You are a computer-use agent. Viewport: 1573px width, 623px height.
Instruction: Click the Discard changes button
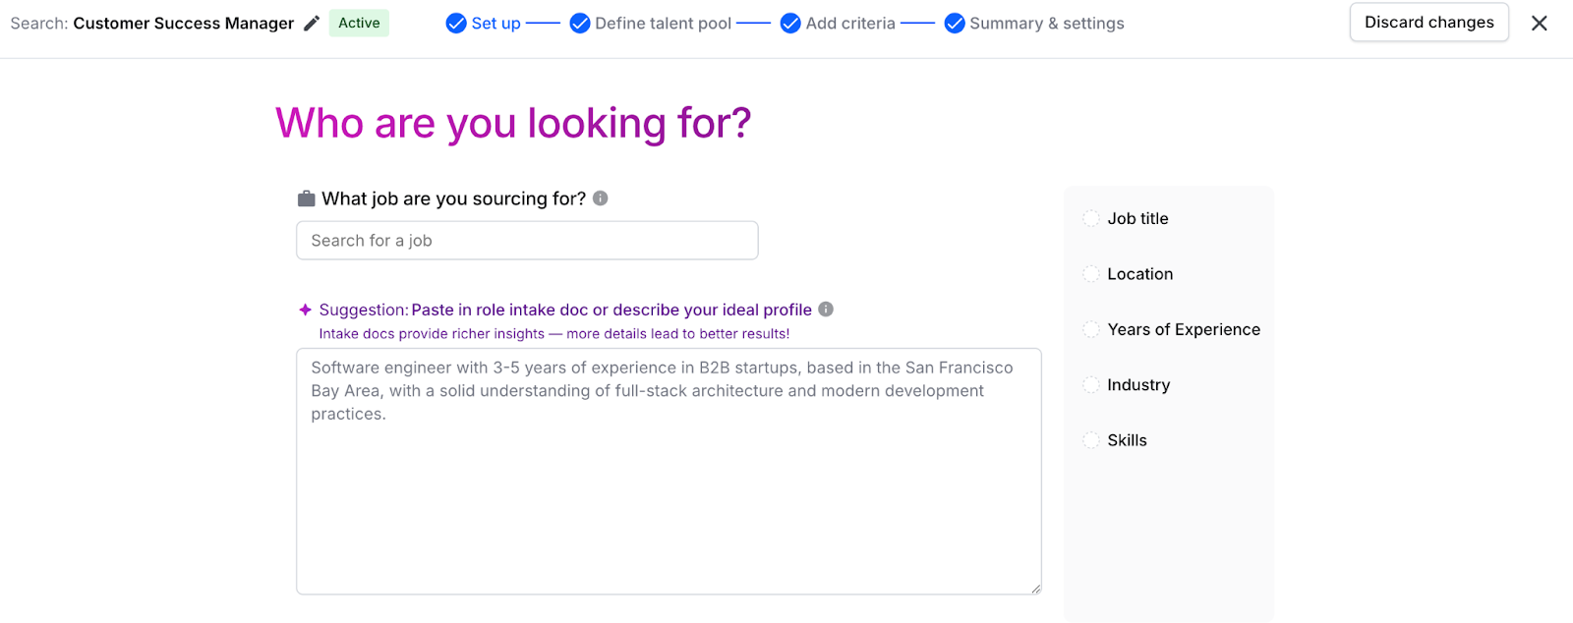coord(1429,23)
